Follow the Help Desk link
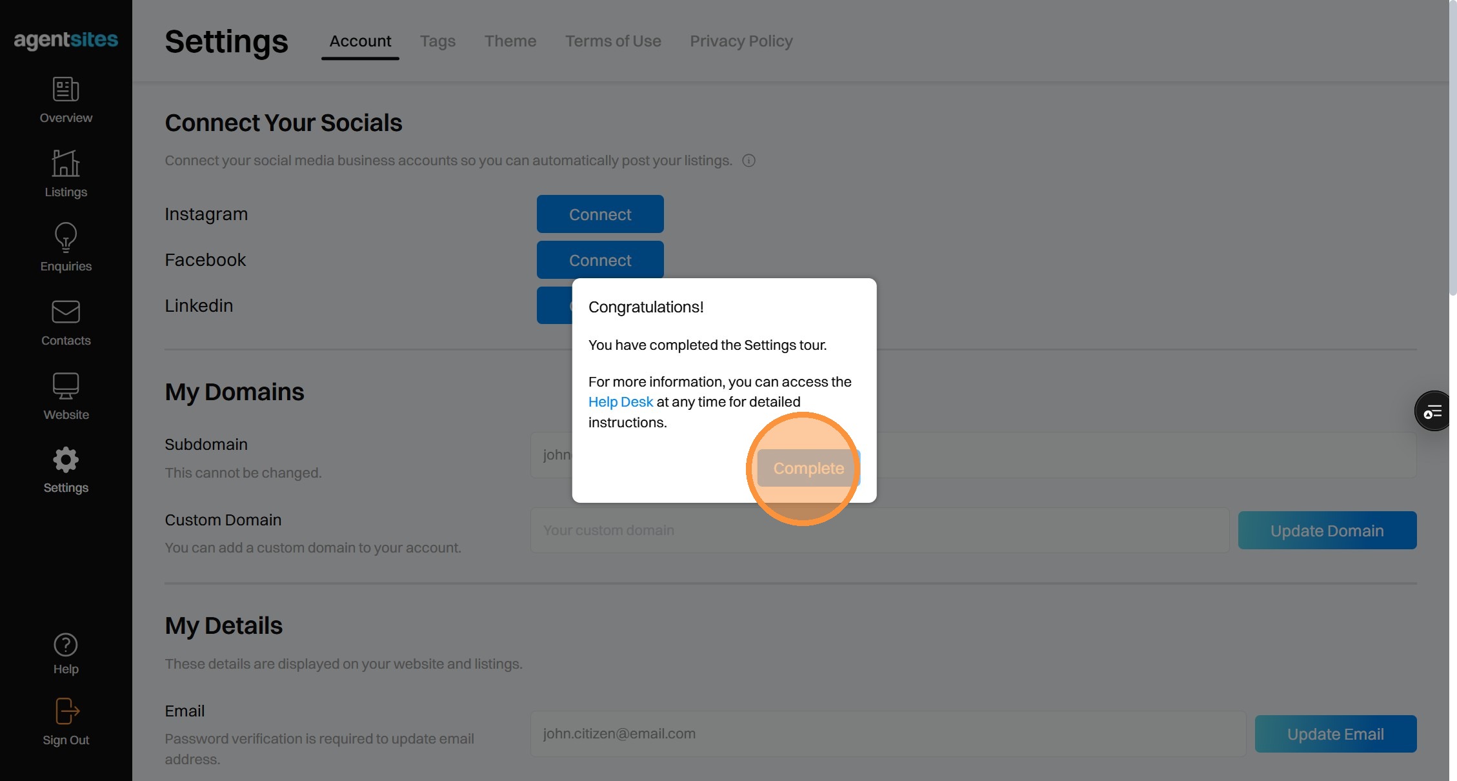 click(620, 402)
